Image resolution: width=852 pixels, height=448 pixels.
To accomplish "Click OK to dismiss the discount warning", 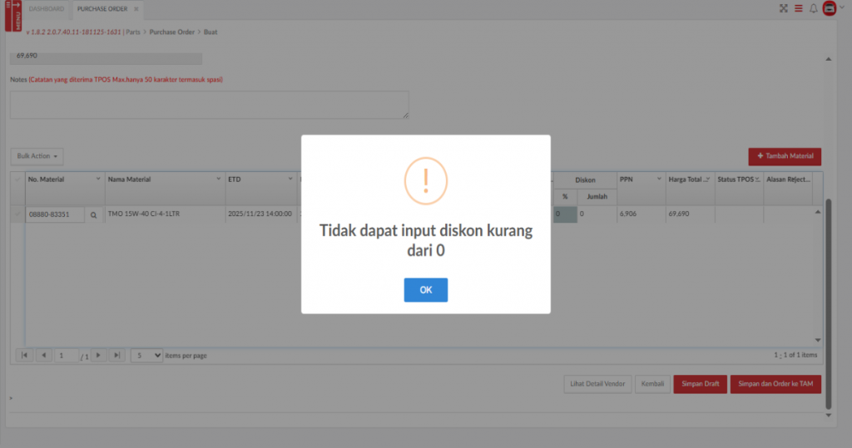I will (425, 290).
